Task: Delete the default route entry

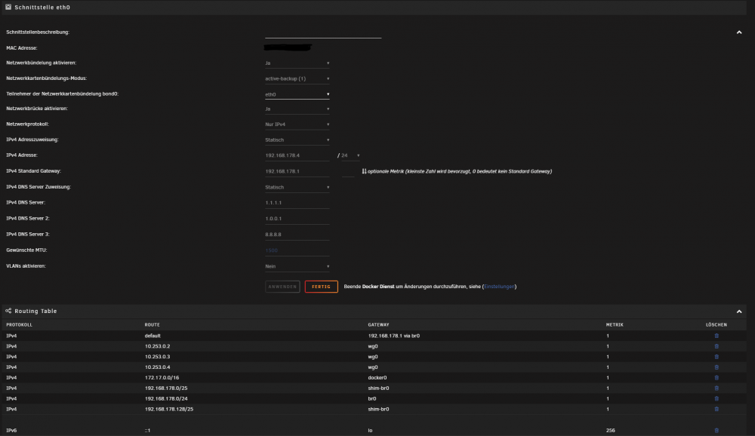Action: [716, 336]
